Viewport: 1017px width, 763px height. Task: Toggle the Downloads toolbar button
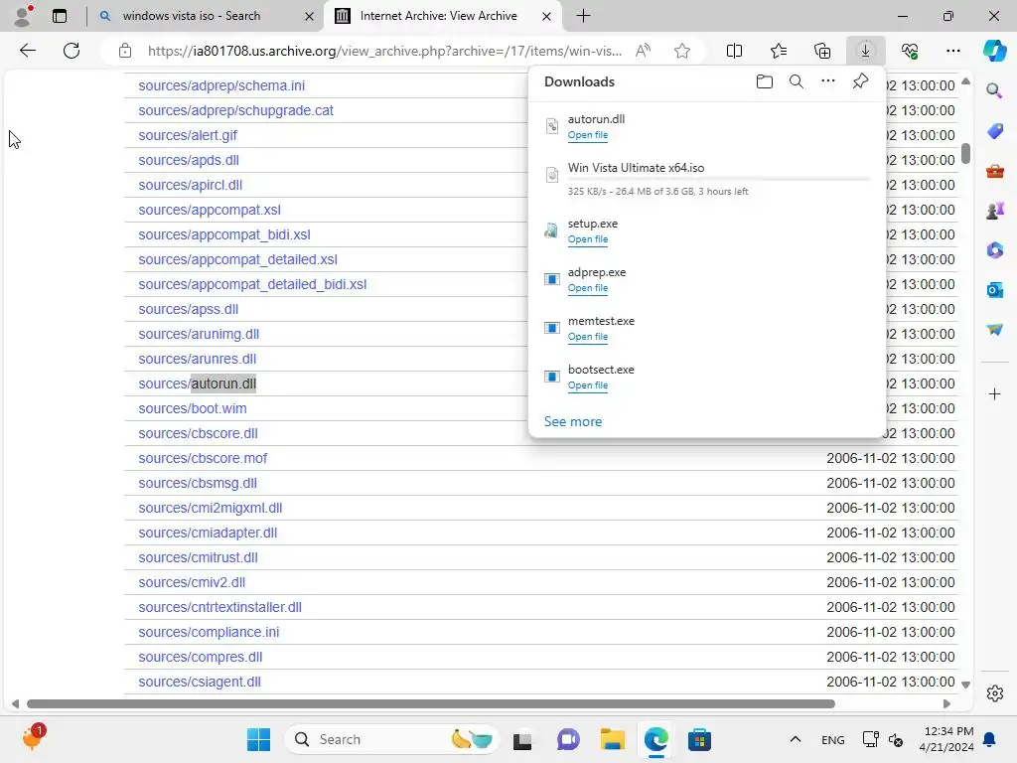(865, 51)
